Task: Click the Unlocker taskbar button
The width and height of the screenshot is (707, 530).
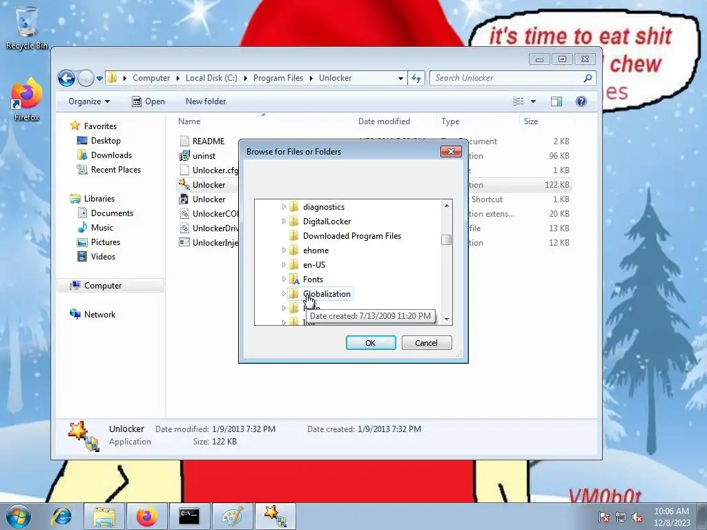Action: tap(275, 516)
